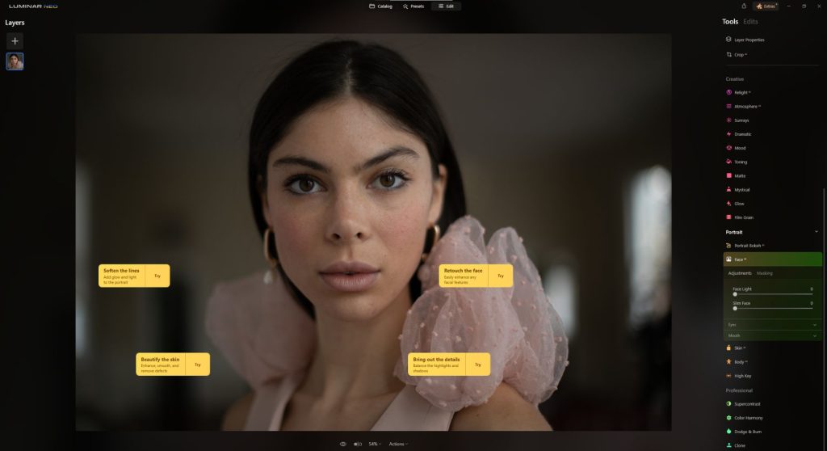Screen dimensions: 827x451
Task: Switch to the Edit tab
Action: [x=446, y=6]
